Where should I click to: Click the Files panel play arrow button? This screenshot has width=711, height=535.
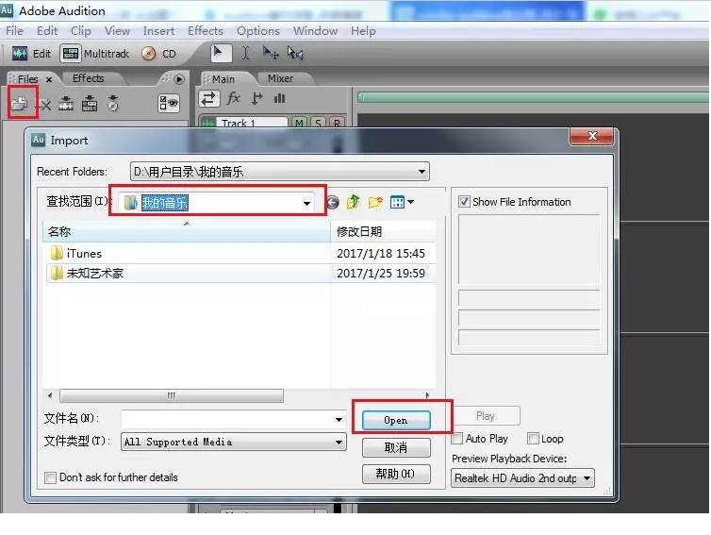(x=179, y=79)
